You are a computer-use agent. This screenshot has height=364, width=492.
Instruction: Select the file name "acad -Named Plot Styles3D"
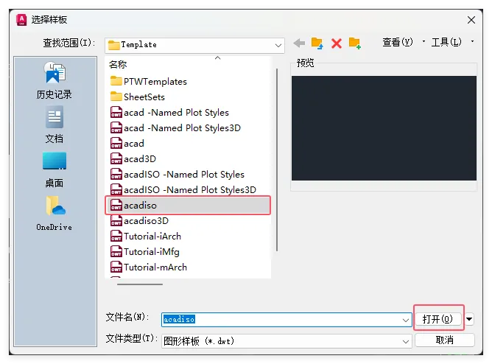coord(183,127)
